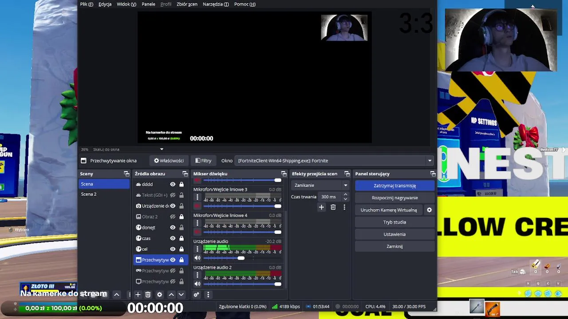Click the Zamknij button
The height and width of the screenshot is (319, 568).
[394, 246]
